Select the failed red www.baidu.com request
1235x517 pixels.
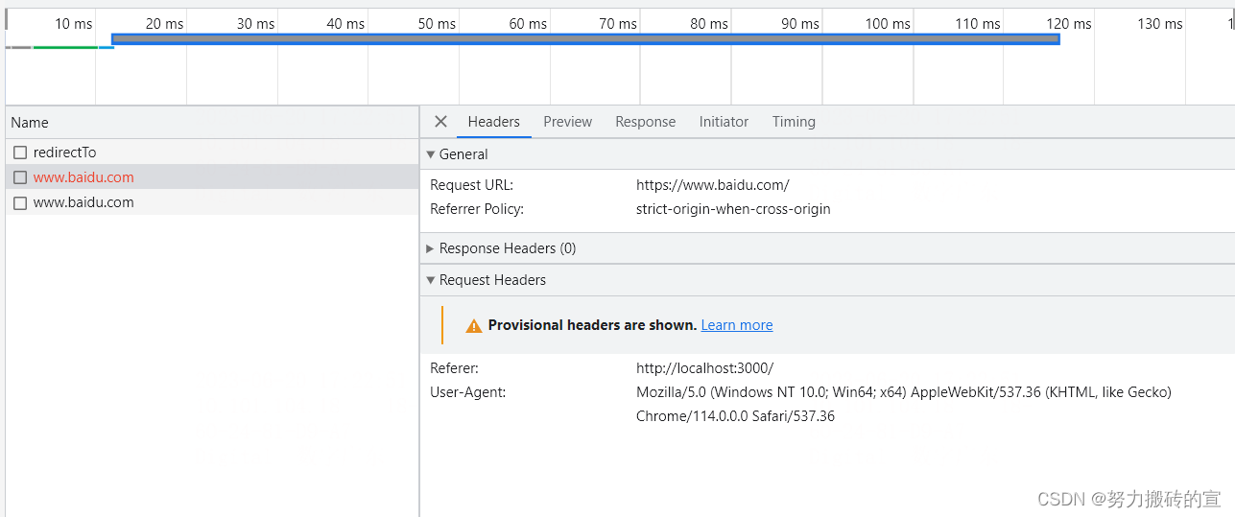click(x=83, y=177)
